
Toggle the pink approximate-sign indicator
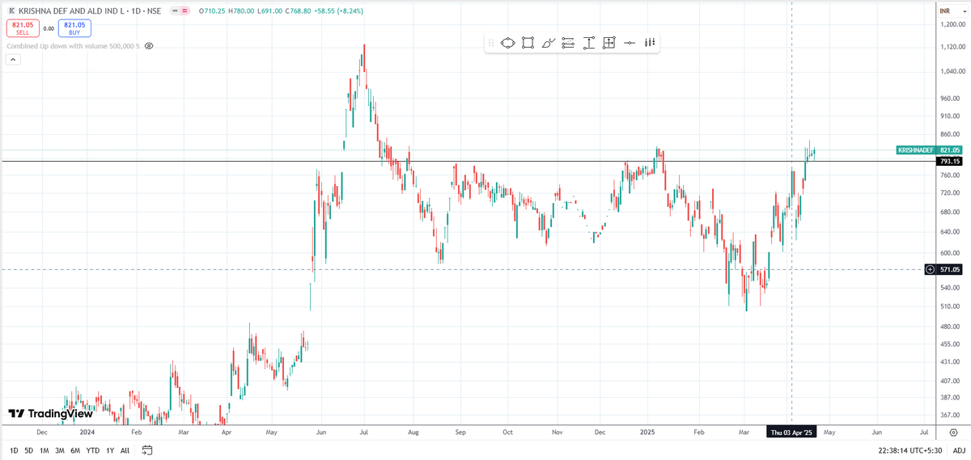184,11
